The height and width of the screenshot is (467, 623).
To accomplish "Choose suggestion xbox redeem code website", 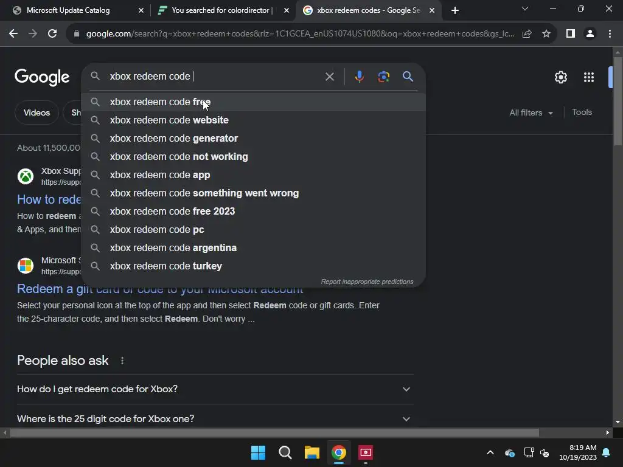I will pyautogui.click(x=253, y=120).
